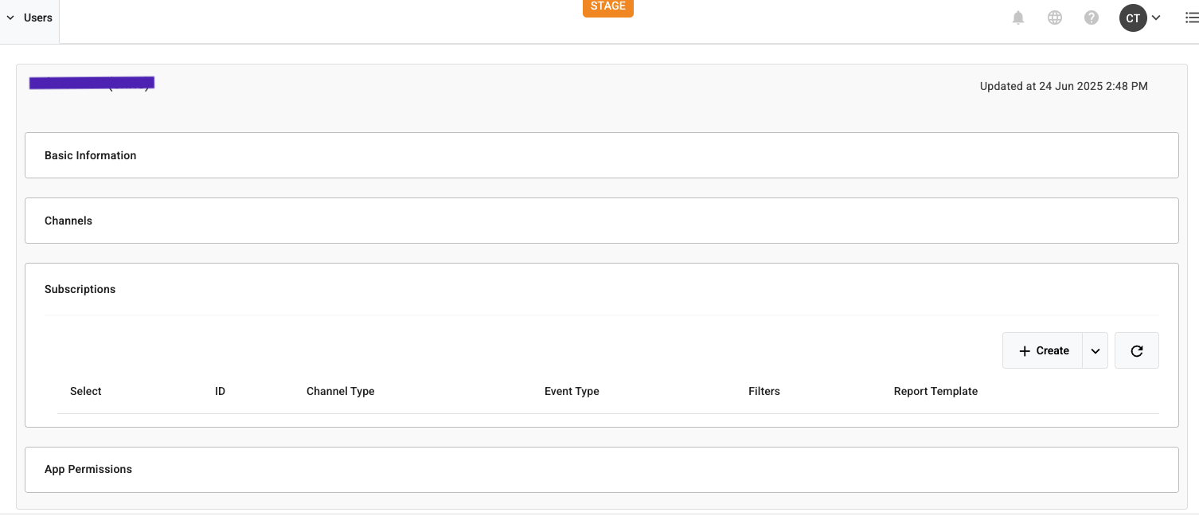Expand the Channels section
The image size is (1199, 516).
point(68,221)
